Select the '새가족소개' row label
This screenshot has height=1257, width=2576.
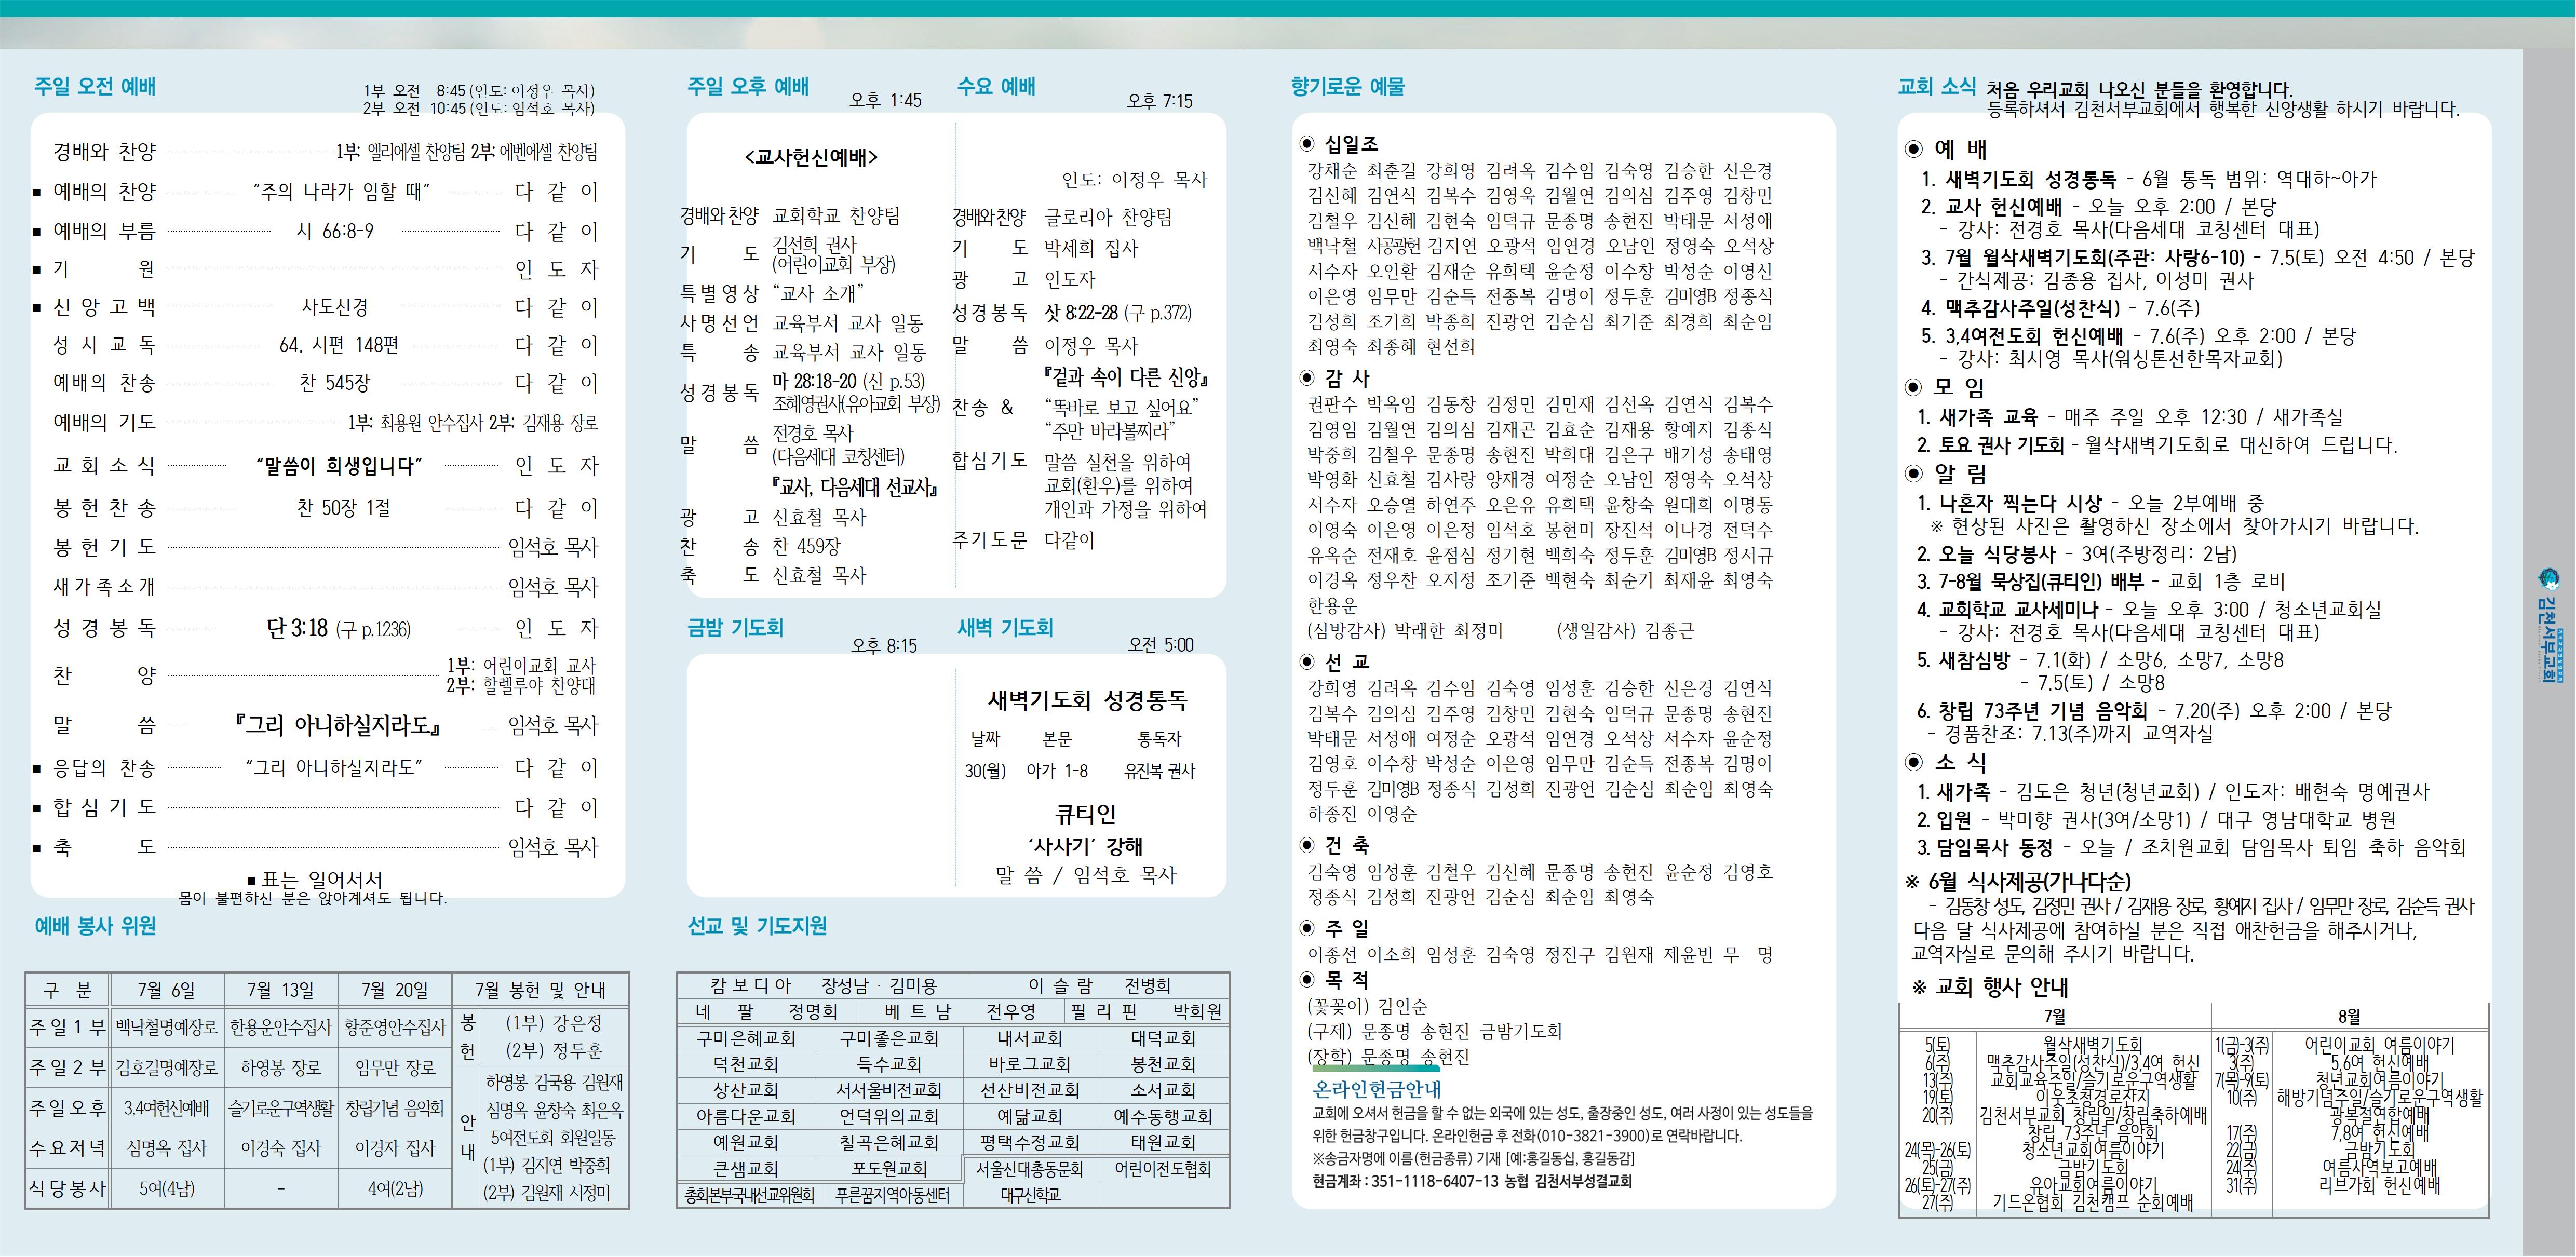point(104,586)
